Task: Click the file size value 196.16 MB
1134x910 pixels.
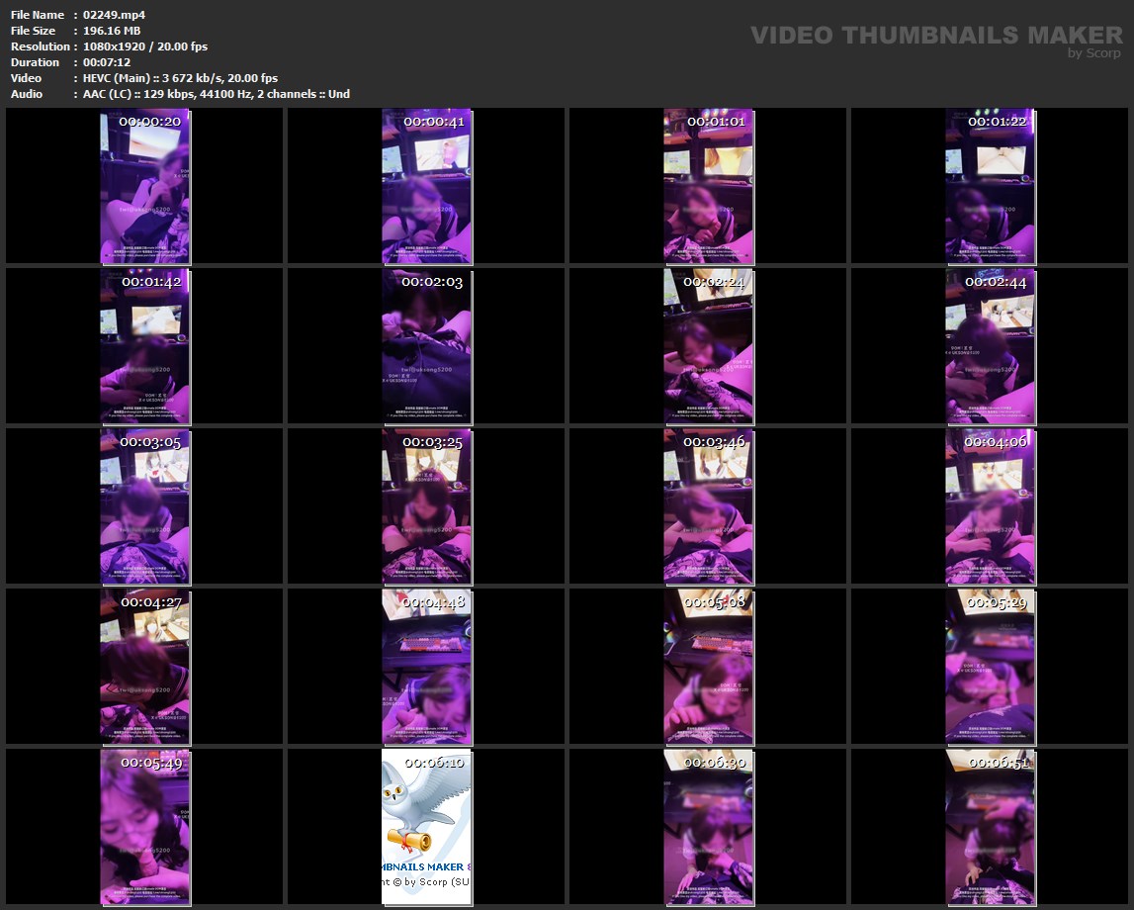Action: point(112,31)
